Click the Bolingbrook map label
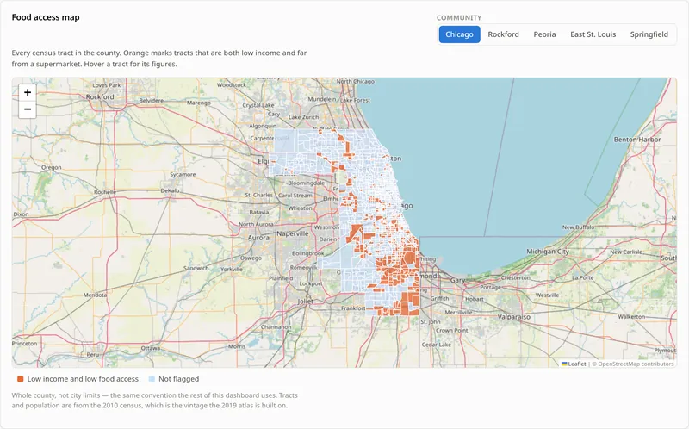 point(308,253)
